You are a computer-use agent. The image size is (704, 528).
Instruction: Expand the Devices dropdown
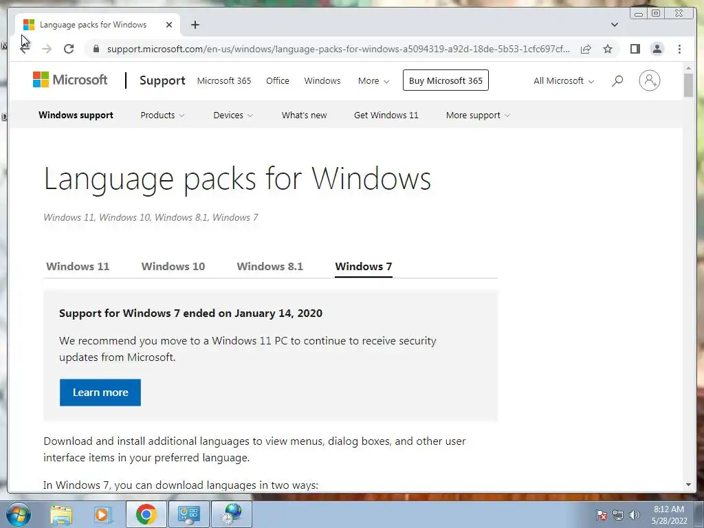coord(233,115)
